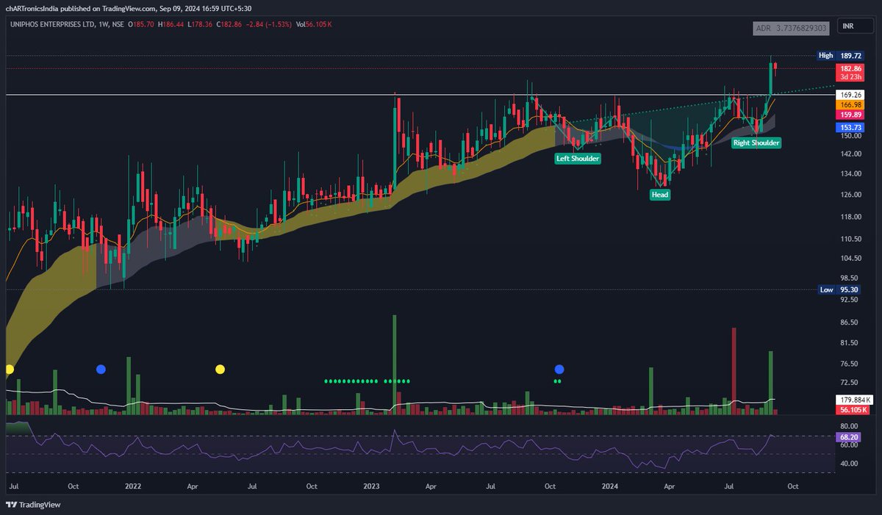
Task: Toggle the Right Shoulder label visibility
Action: point(756,143)
